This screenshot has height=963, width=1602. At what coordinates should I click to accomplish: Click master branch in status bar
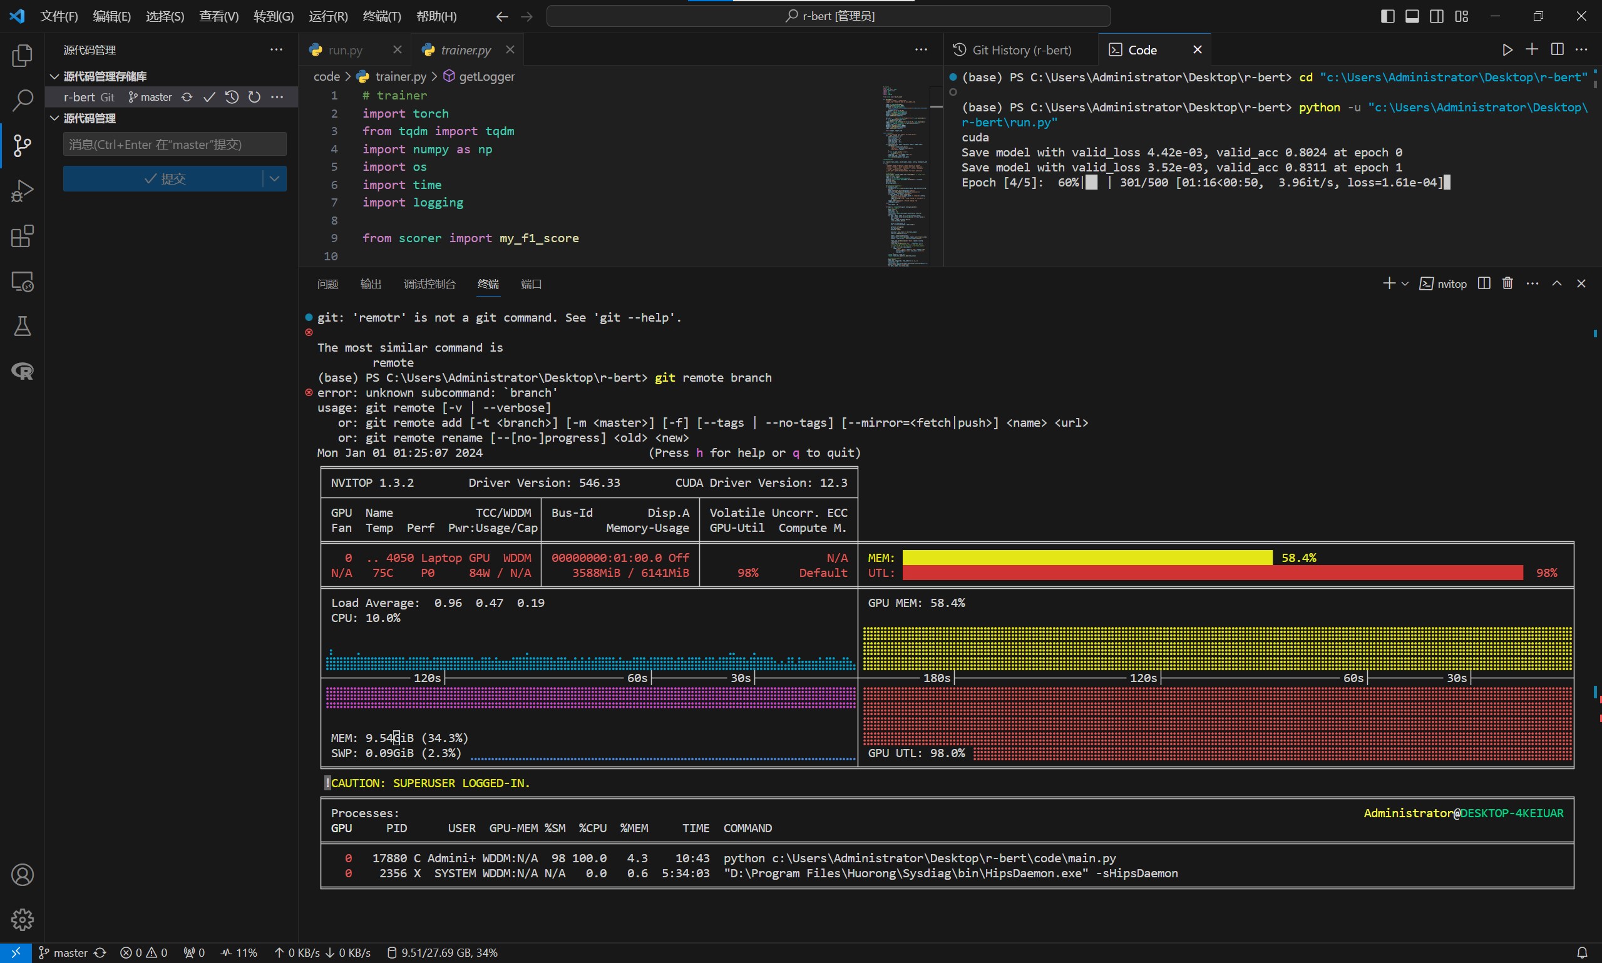pyautogui.click(x=64, y=952)
